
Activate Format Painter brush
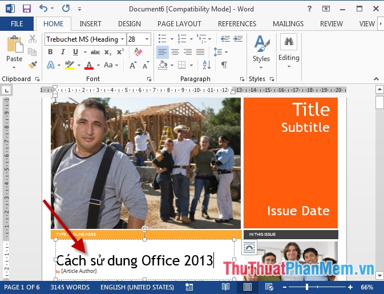tap(33, 65)
